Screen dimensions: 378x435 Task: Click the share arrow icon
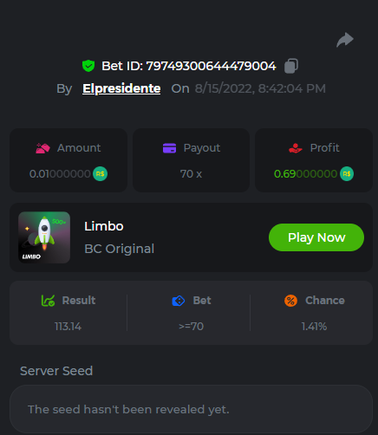pos(345,40)
